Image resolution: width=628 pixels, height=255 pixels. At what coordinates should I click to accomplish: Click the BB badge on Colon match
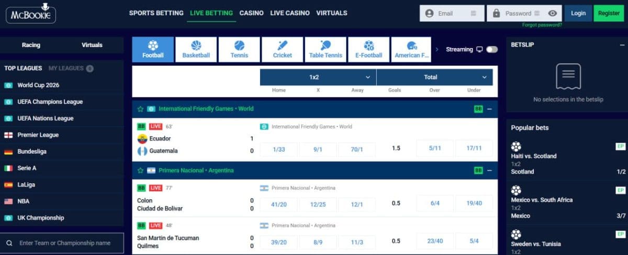(x=141, y=188)
